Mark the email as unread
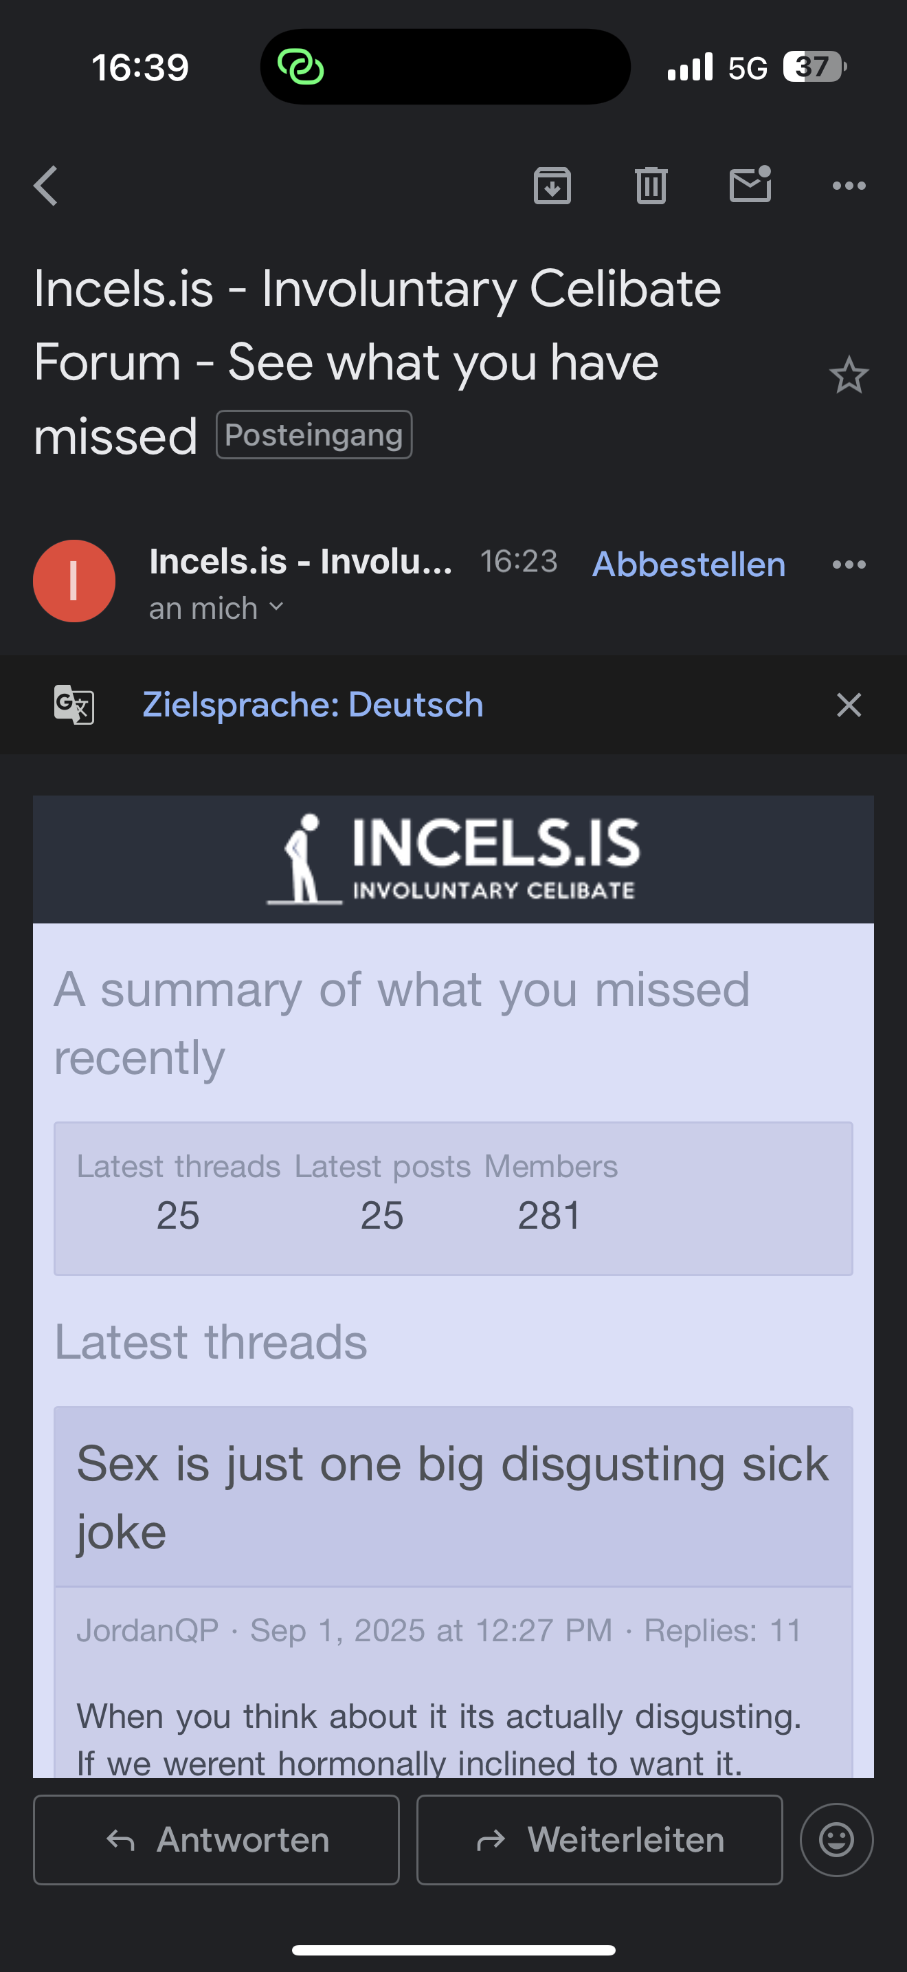The height and width of the screenshot is (1972, 907). 750,184
